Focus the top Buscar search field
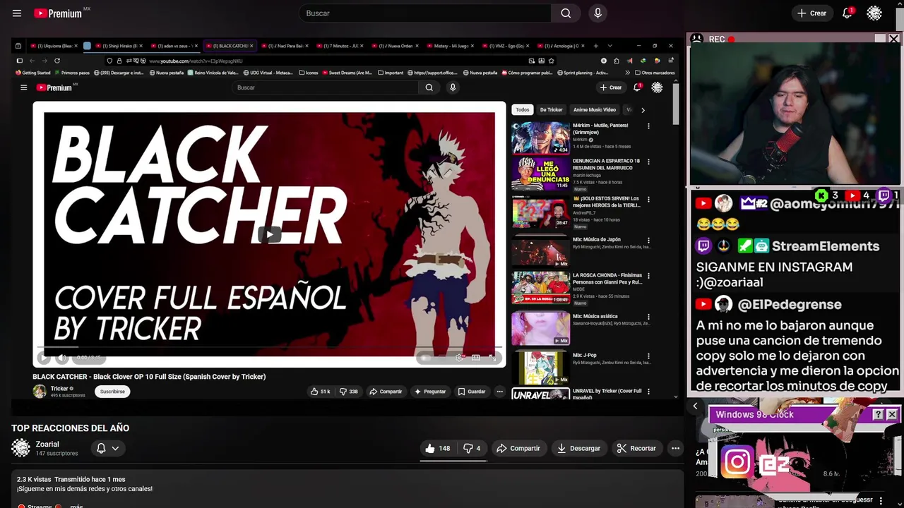Image resolution: width=904 pixels, height=508 pixels. pyautogui.click(x=425, y=13)
